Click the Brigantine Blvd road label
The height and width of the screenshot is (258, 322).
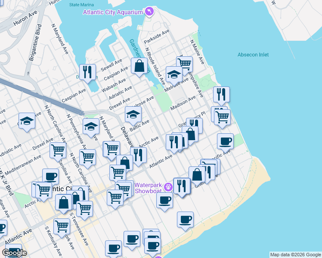pos(35,43)
